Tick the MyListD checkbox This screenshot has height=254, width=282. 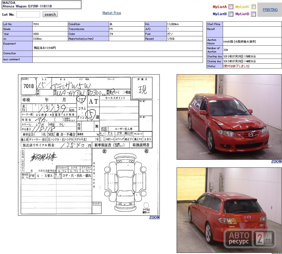click(x=254, y=14)
